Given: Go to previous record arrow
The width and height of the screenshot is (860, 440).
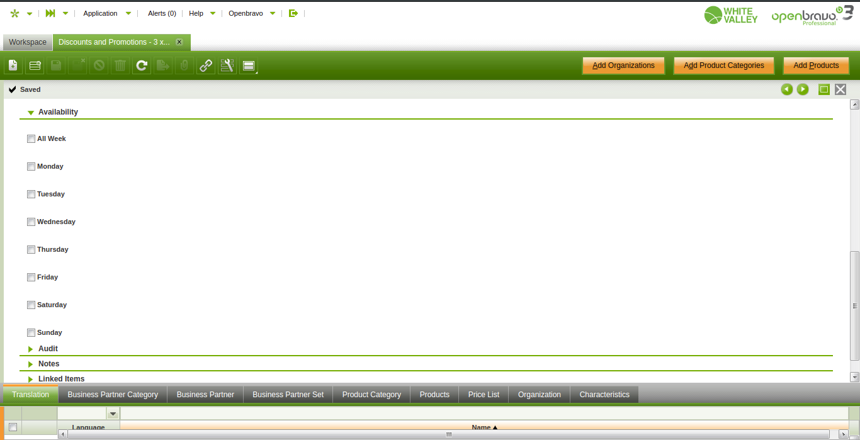Looking at the screenshot, I should (x=786, y=89).
